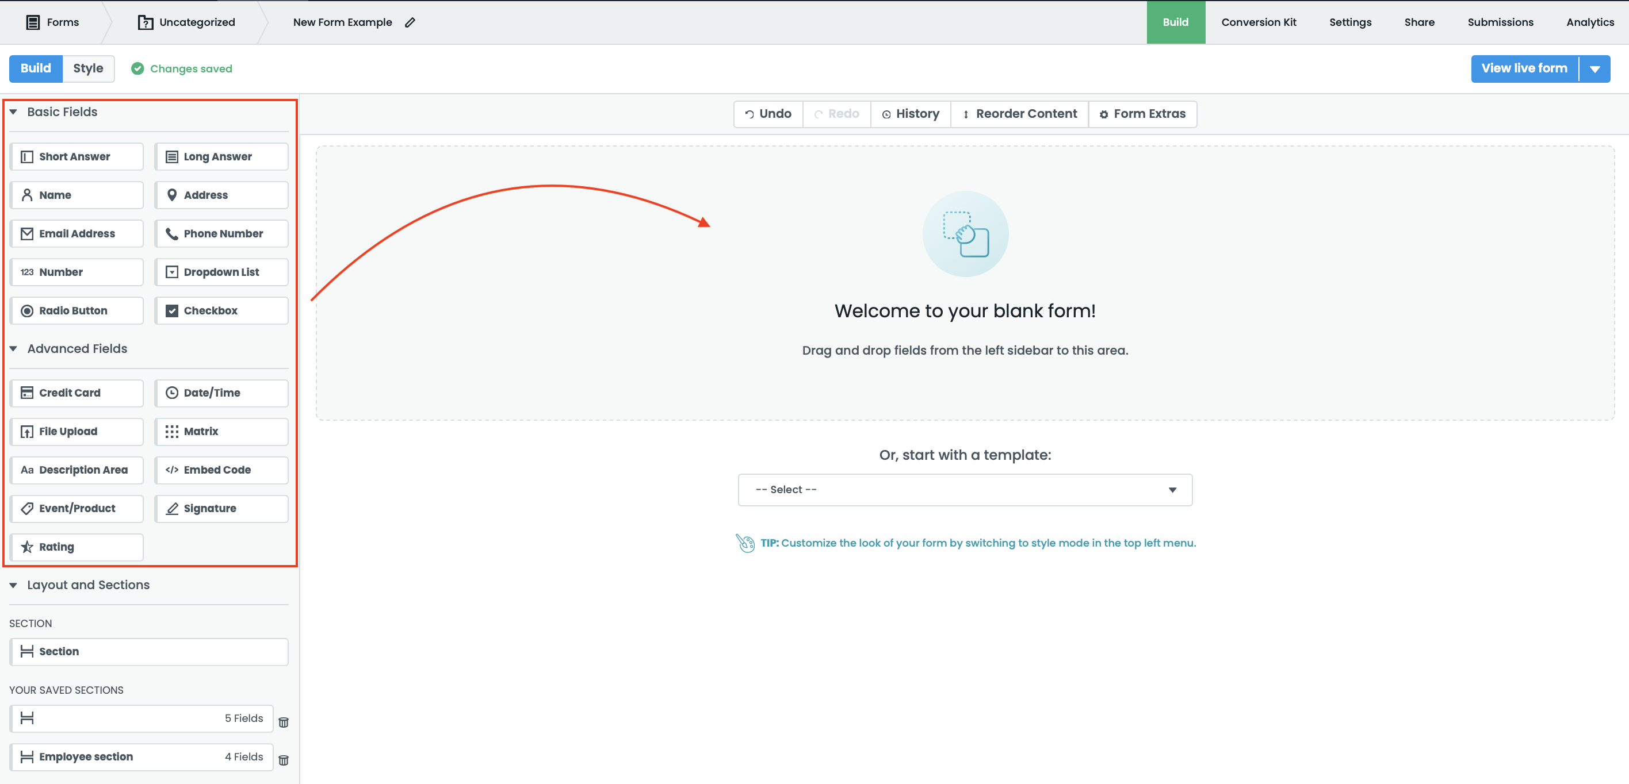Select the Embed Code field
Viewport: 1629px width, 784px height.
point(221,470)
